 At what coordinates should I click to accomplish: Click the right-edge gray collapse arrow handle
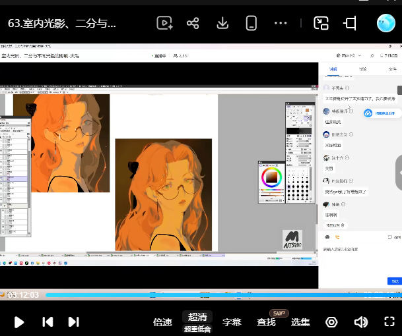pyautogui.click(x=399, y=173)
